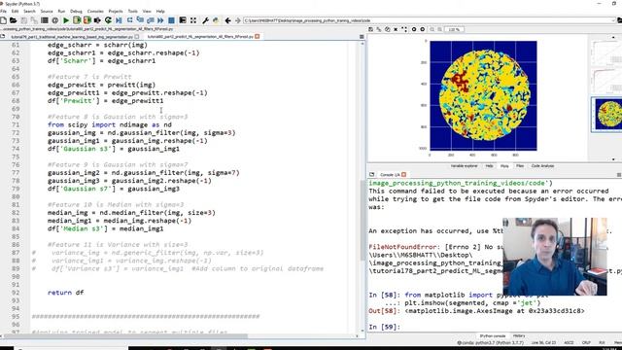622x350 pixels.
Task: Click the debugger Step icon
Action: 129,20
